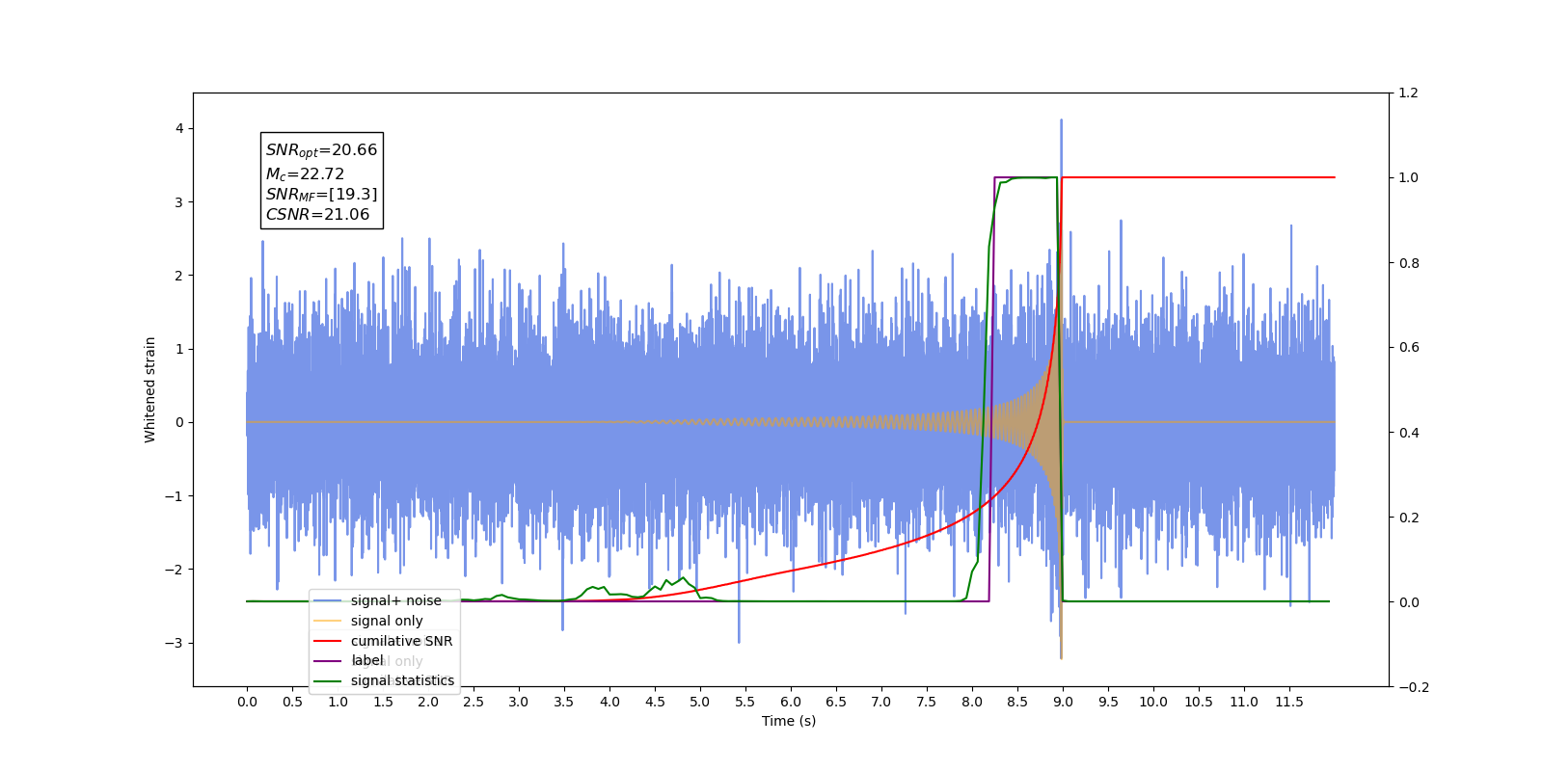This screenshot has width=1543, height=771.
Task: Click the red legend line swatch for cumilative SNR
Action: (x=328, y=641)
